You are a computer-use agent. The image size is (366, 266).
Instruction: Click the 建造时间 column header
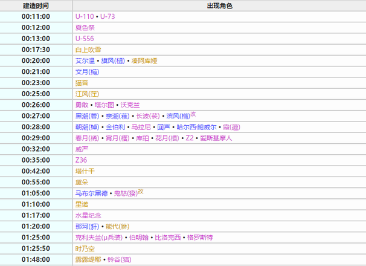point(36,5)
